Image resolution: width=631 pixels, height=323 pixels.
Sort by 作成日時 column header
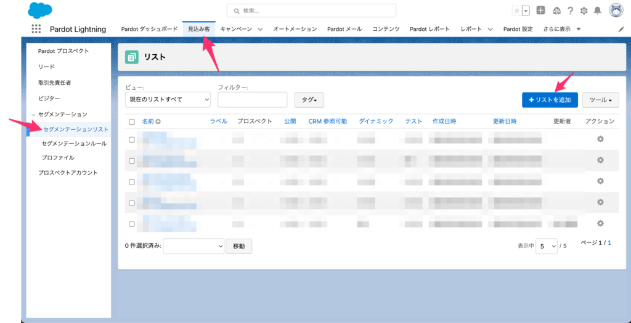[444, 121]
